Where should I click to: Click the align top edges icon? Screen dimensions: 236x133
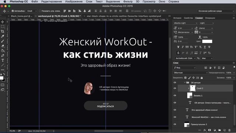(65, 11)
